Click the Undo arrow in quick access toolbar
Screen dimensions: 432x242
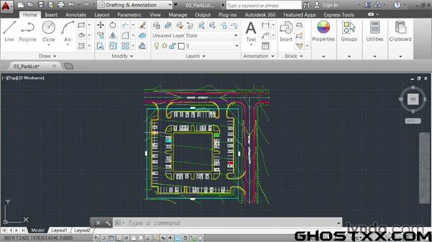71,5
